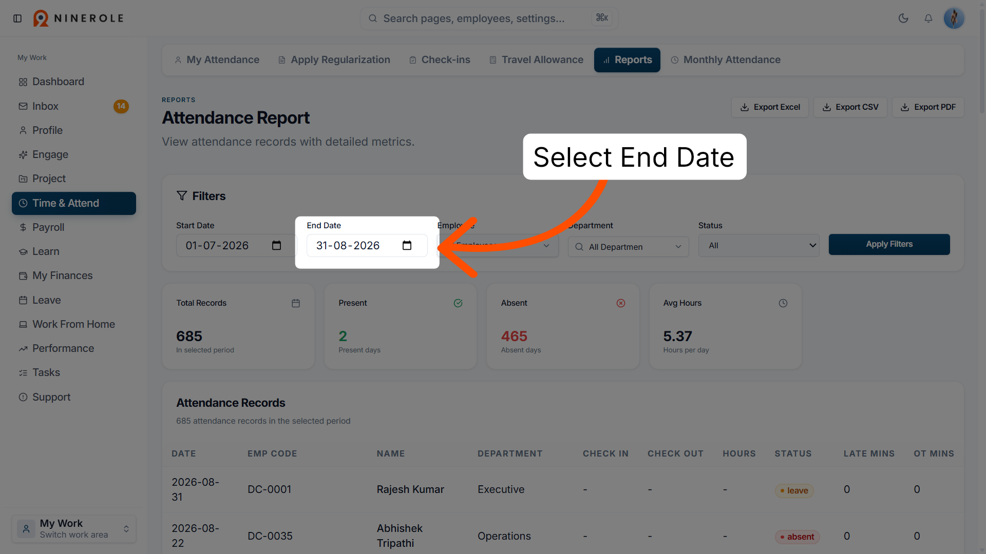Click Export CSV button

coord(850,107)
